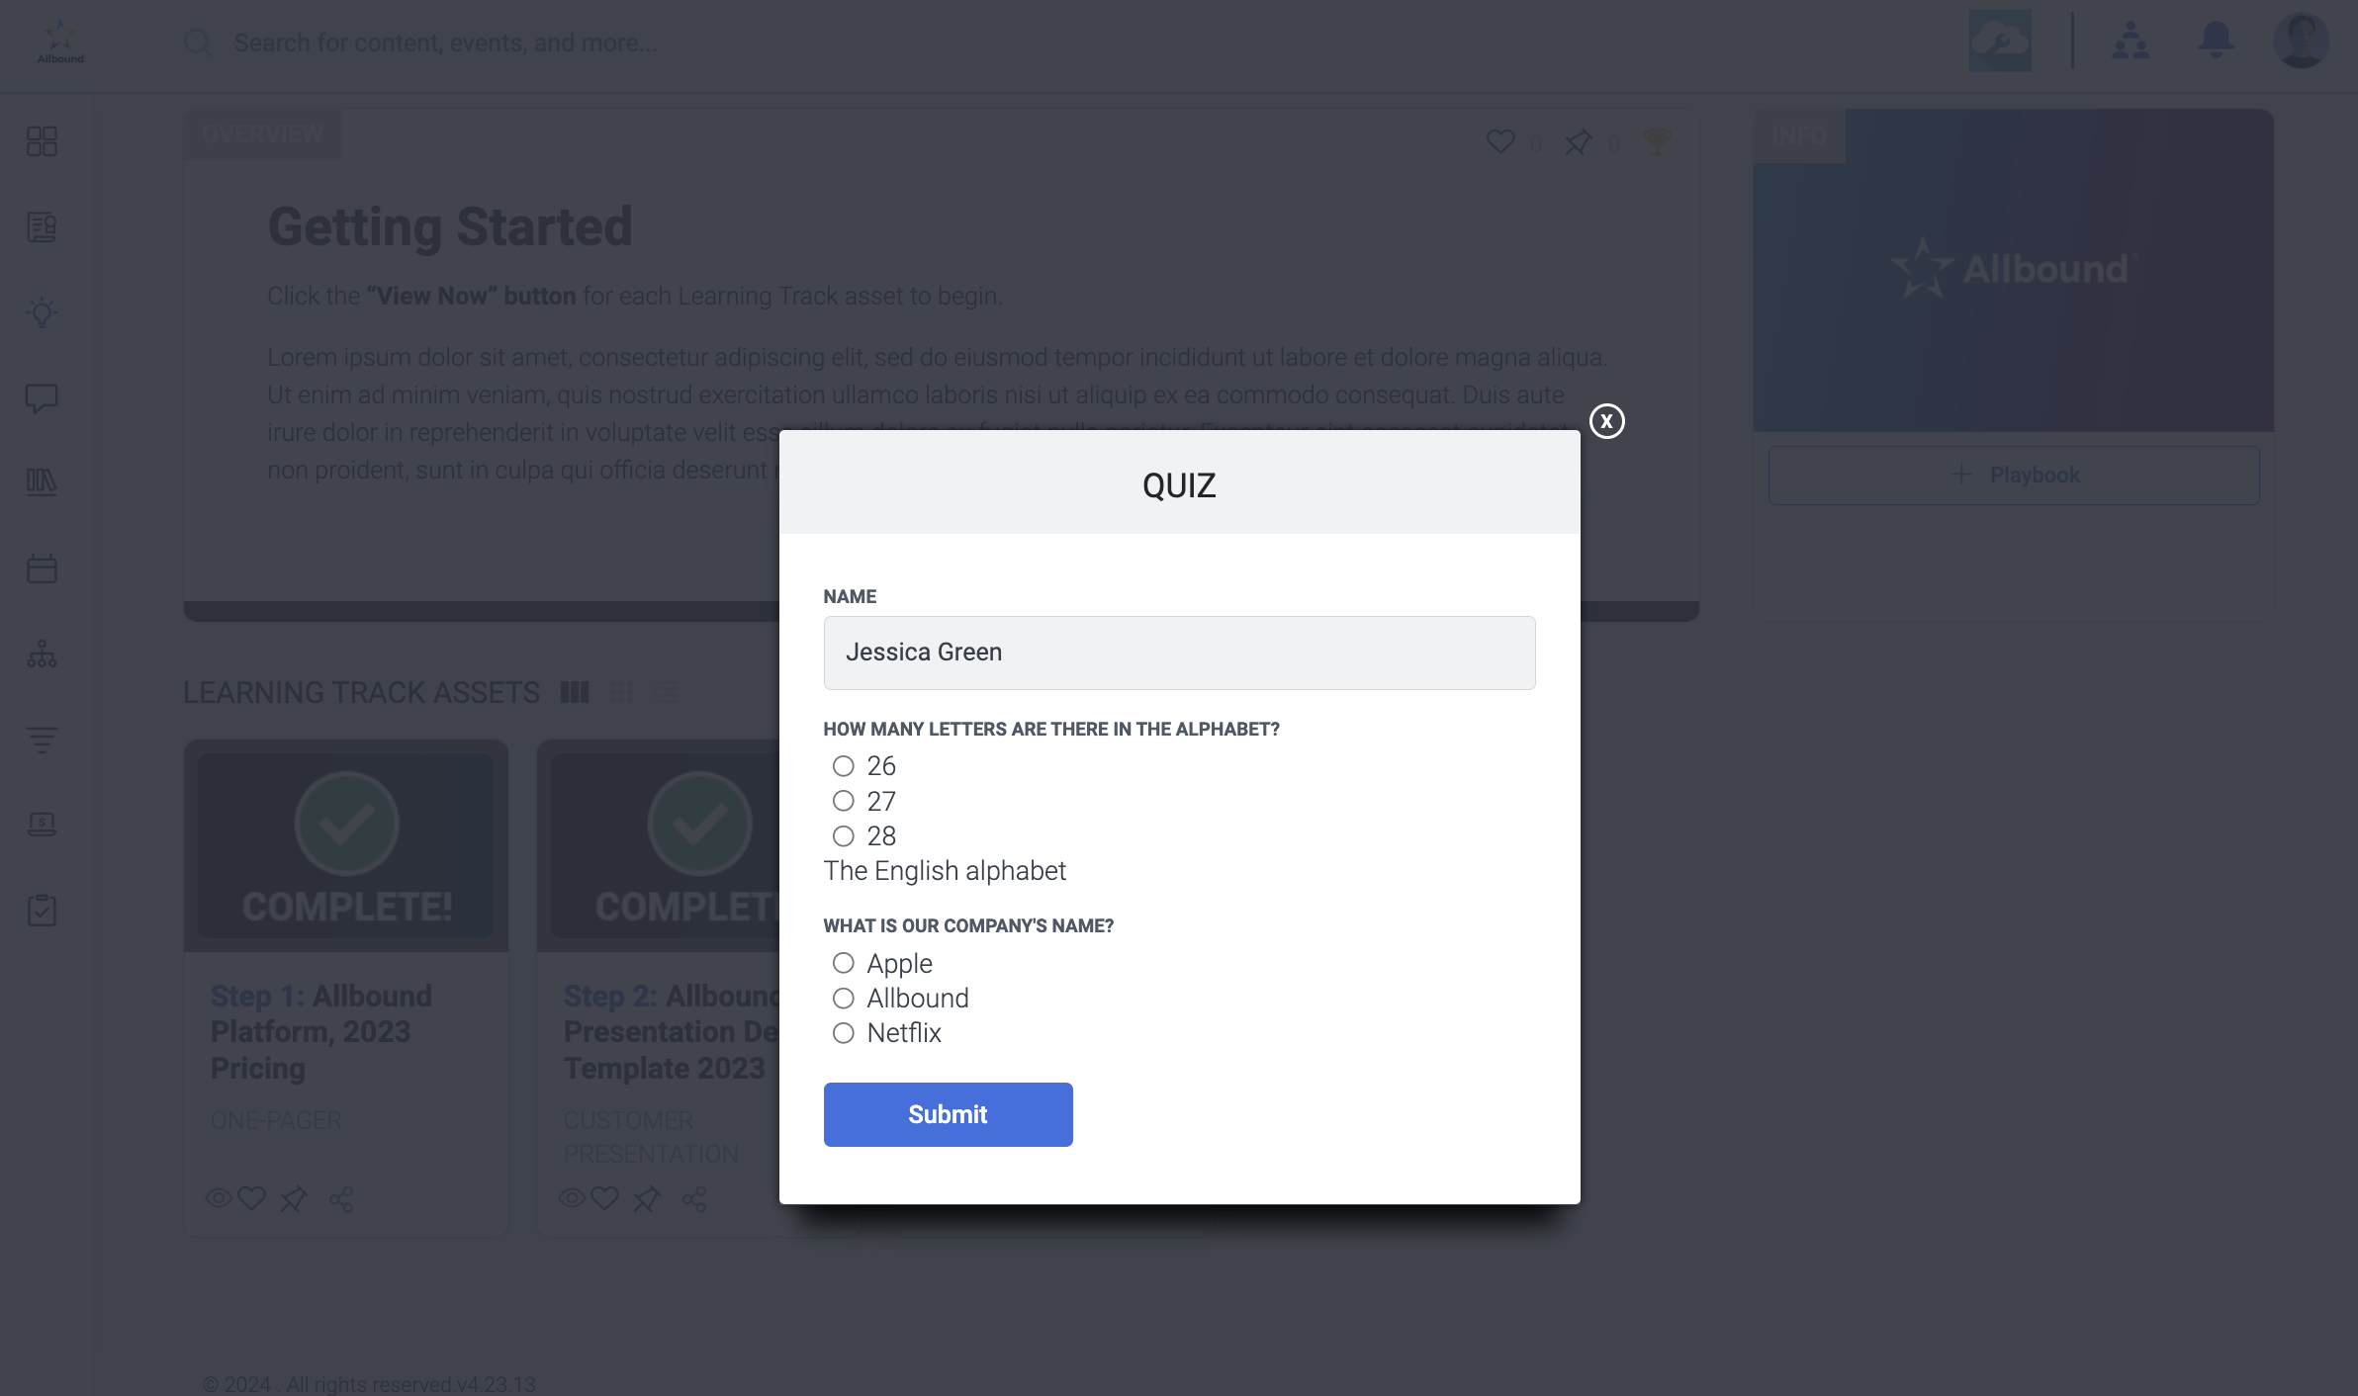Viewport: 2358px width, 1396px height.
Task: Click the org hierarchy icon in header
Action: pos(2130,41)
